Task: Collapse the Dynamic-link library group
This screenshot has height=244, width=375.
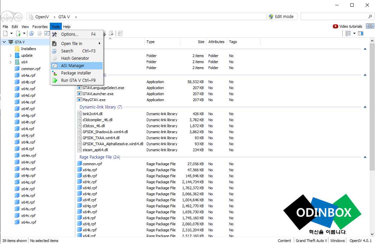Action: [365, 107]
